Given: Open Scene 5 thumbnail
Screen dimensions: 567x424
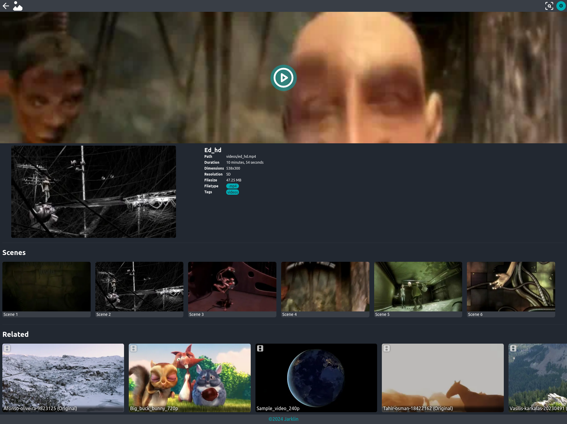Looking at the screenshot, I should pyautogui.click(x=418, y=286).
